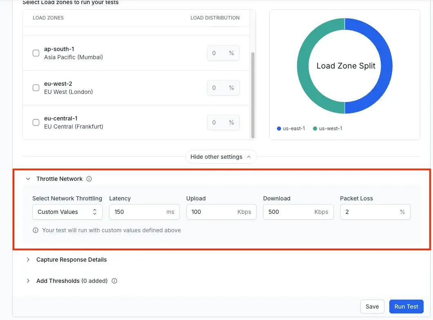Image resolution: width=433 pixels, height=320 pixels.
Task: Open the Select Network Throttling dropdown
Action: [x=67, y=212]
